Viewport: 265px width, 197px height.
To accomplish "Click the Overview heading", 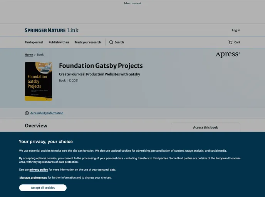I will pyautogui.click(x=36, y=125).
